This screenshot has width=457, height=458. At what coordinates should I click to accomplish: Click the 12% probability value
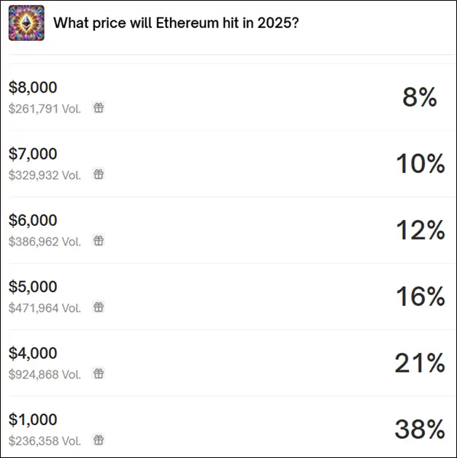coord(420,230)
